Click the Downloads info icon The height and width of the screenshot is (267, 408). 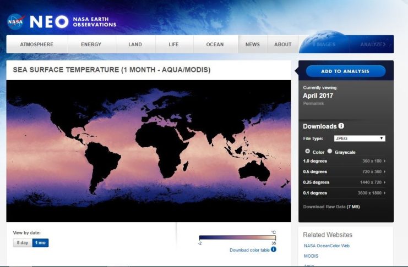coord(341,126)
